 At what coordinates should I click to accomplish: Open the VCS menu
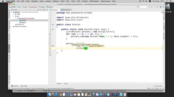point(79,1)
